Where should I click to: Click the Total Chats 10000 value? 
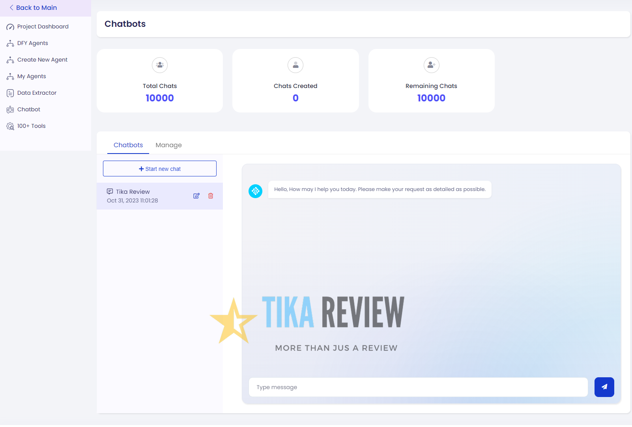click(160, 98)
